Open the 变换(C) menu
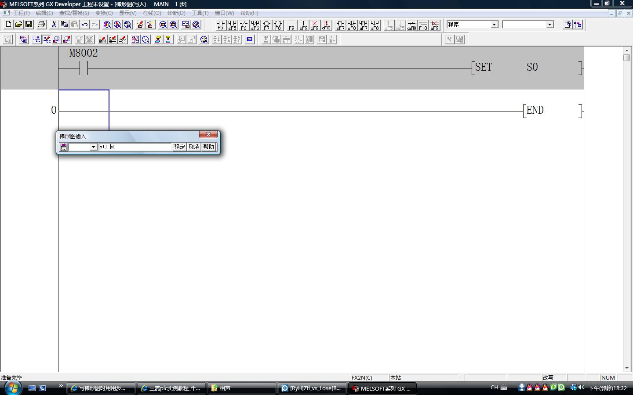633x395 pixels. (x=104, y=13)
